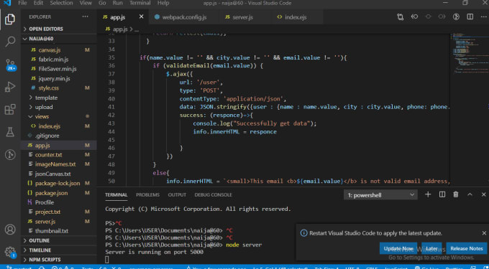Open imageNames.txt in the explorer
The image size is (489, 269).
click(x=55, y=164)
